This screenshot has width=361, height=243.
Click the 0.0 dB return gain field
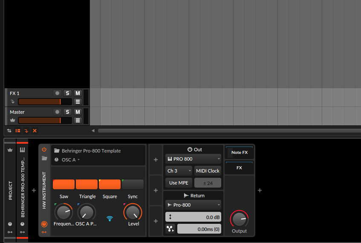click(193, 217)
